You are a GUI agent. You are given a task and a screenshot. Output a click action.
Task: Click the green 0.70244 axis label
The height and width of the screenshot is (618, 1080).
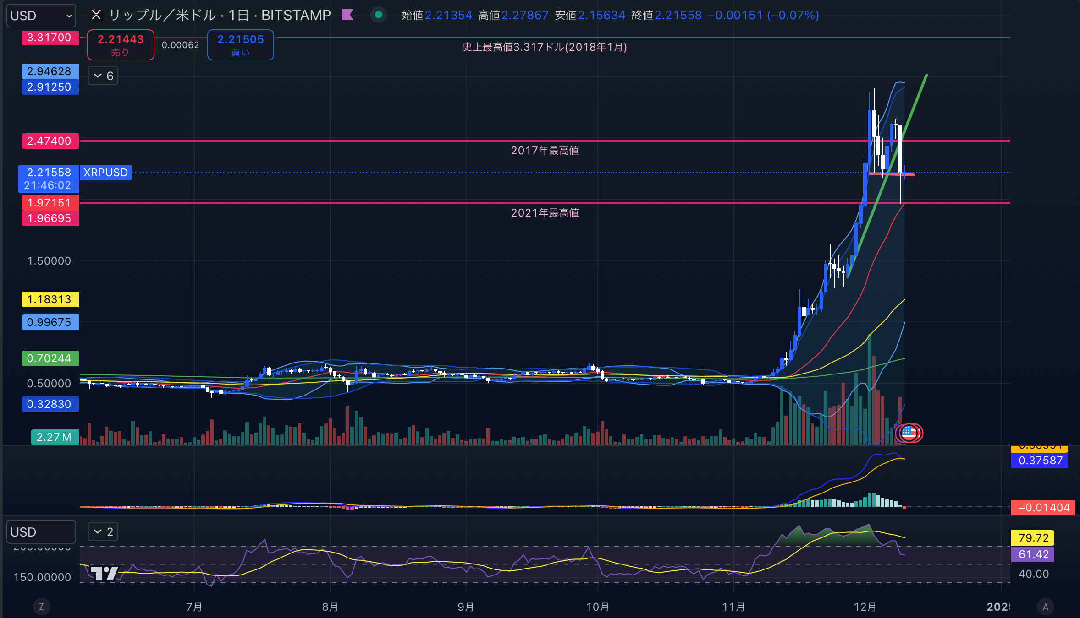tap(50, 358)
